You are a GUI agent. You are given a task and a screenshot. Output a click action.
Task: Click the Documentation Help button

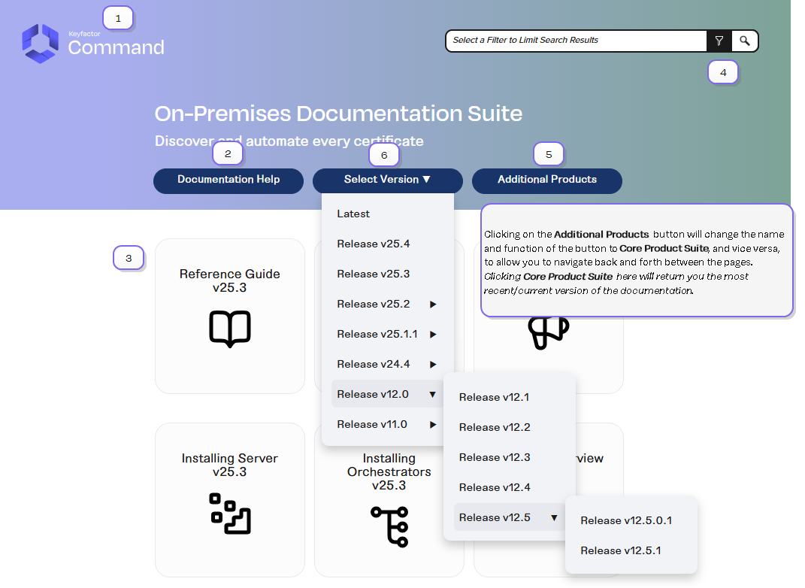tap(228, 180)
